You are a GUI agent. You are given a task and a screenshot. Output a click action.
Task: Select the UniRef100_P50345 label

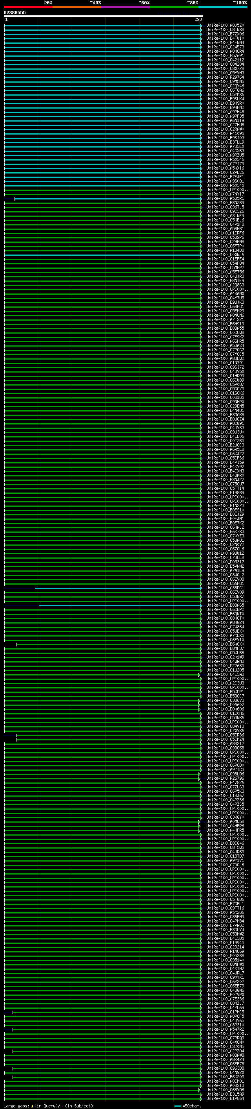click(x=225, y=186)
